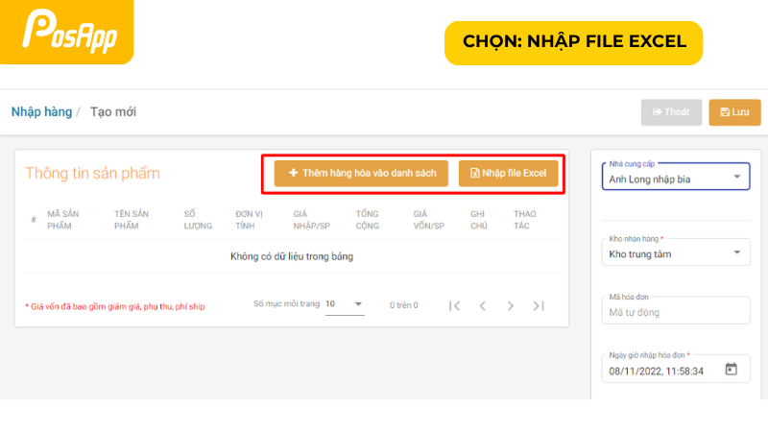Save the form with the Lưu button
The height and width of the screenshot is (432, 768).
click(734, 112)
